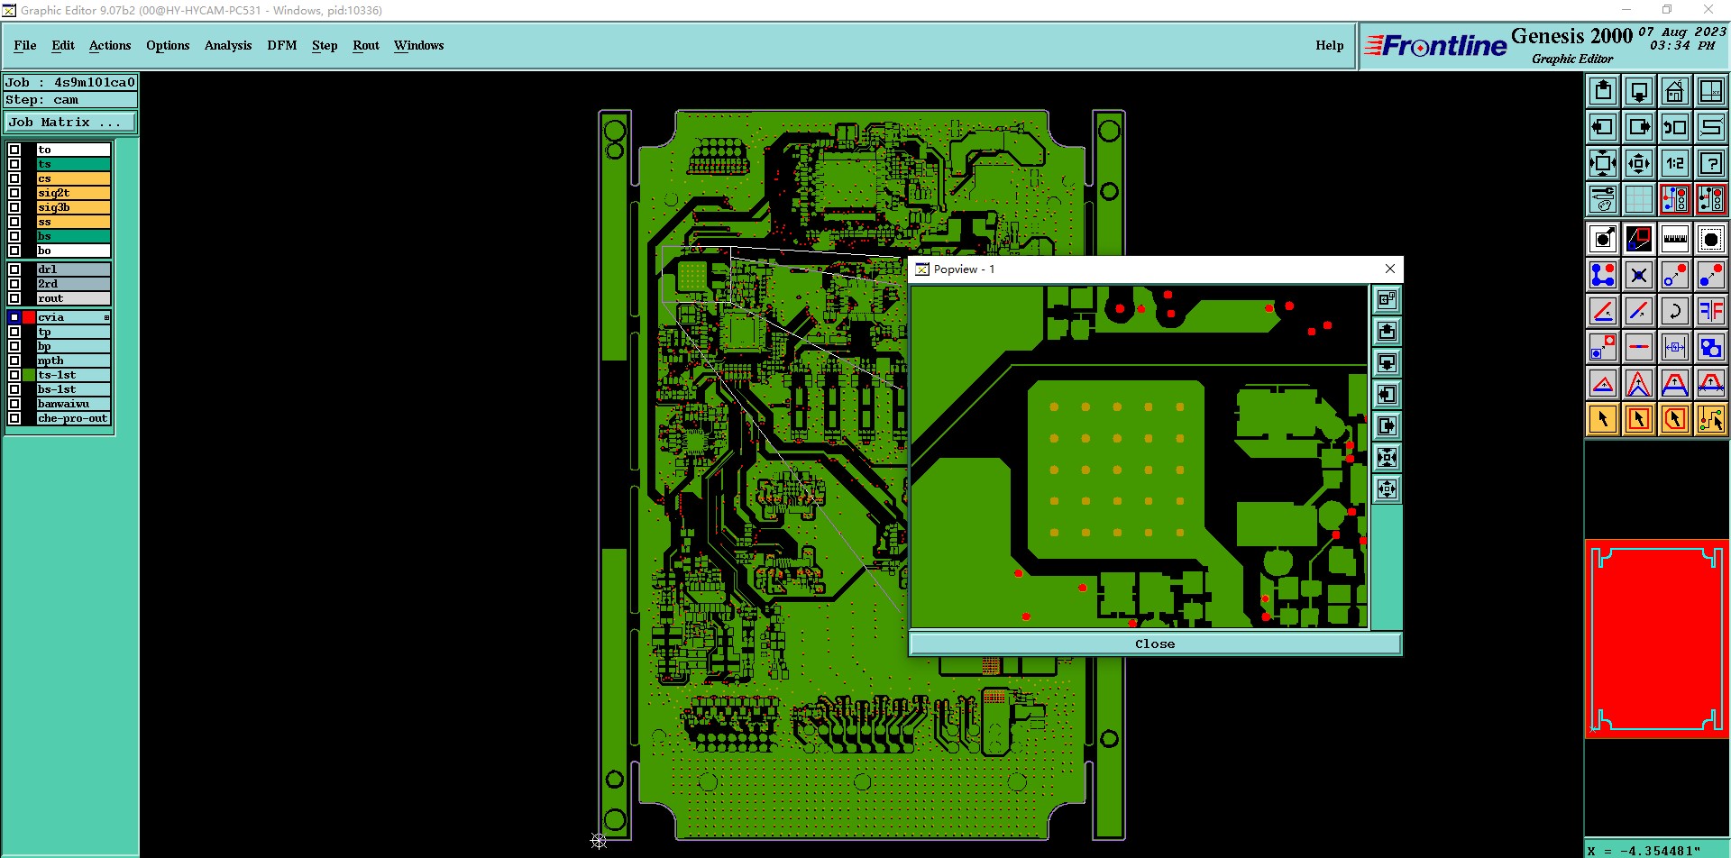Toggle the cvia layer checkbox
1731x858 pixels.
pyautogui.click(x=14, y=317)
